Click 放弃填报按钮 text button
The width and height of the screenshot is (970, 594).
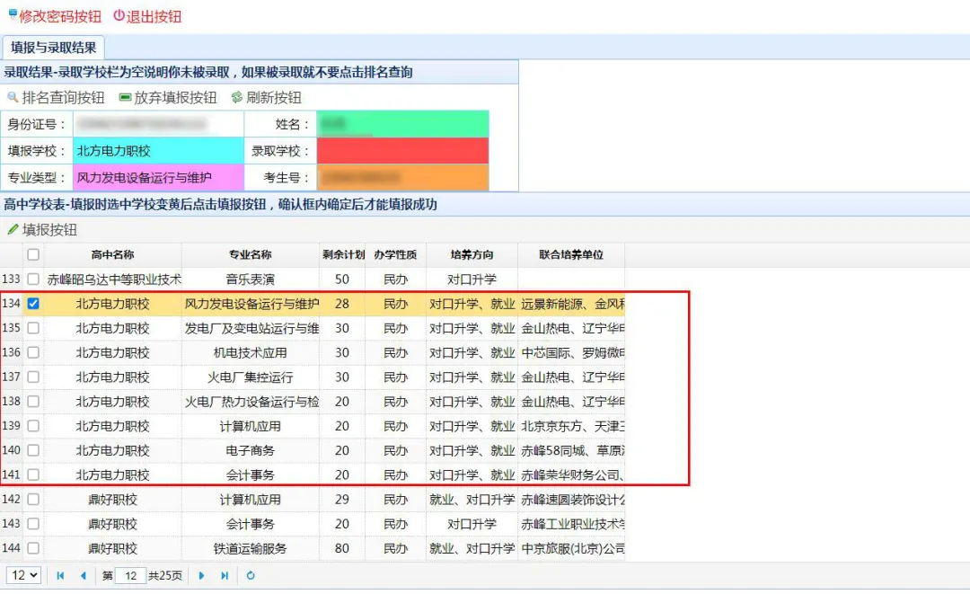click(175, 98)
